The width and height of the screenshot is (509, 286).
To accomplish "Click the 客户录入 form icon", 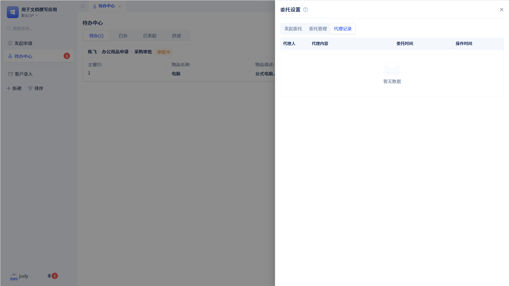I will pos(10,74).
